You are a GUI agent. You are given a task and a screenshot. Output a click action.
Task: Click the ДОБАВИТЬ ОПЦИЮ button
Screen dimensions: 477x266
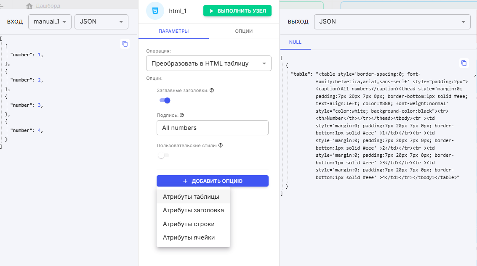pos(213,181)
